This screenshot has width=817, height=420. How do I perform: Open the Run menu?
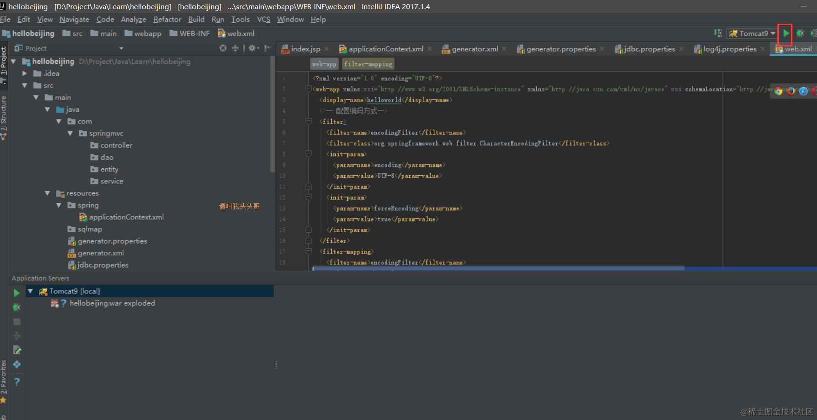click(x=218, y=19)
